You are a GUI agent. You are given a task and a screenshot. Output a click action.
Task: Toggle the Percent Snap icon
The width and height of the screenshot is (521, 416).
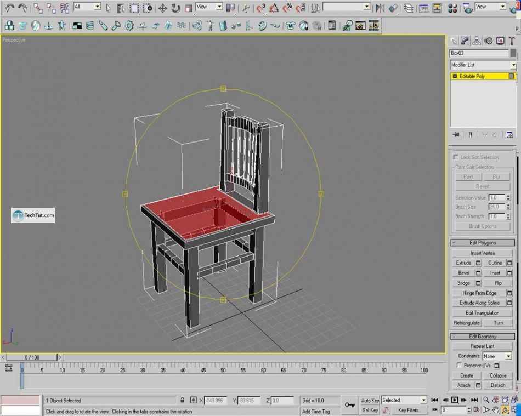click(x=287, y=8)
